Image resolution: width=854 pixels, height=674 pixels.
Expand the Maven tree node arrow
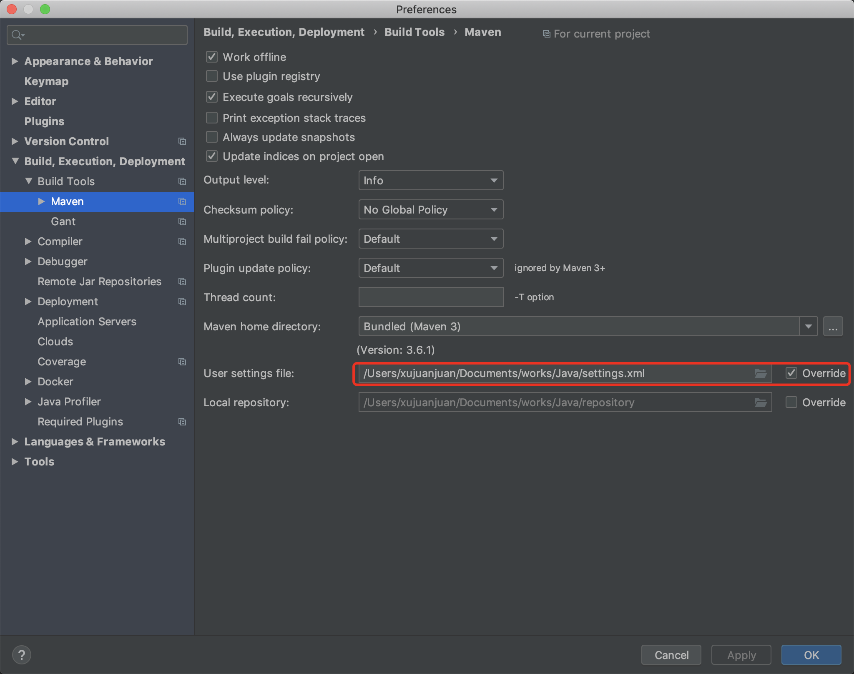coord(41,201)
